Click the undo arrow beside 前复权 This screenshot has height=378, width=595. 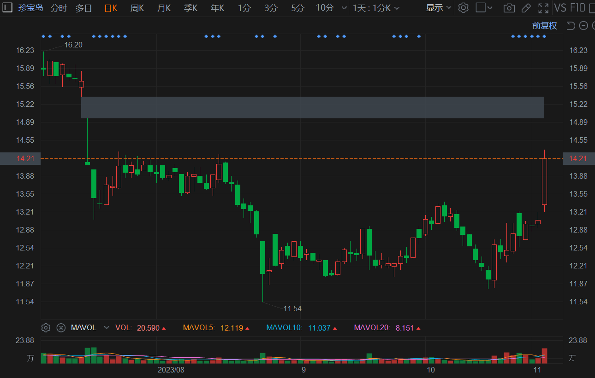pos(571,26)
